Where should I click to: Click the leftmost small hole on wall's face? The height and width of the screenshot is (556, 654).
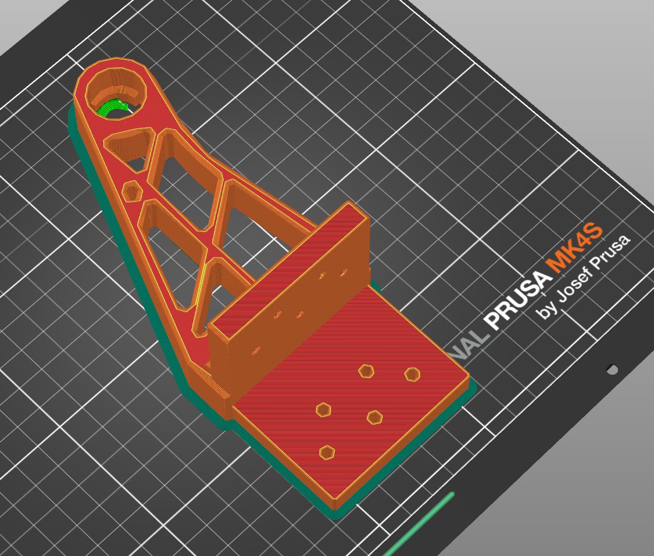point(255,351)
